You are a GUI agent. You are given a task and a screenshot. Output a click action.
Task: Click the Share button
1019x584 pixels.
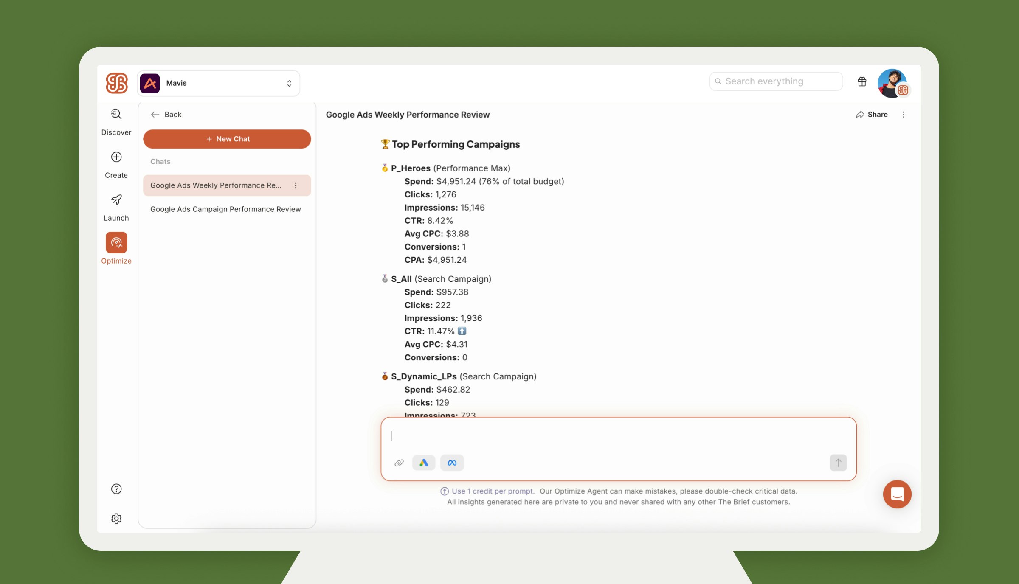[x=872, y=115]
